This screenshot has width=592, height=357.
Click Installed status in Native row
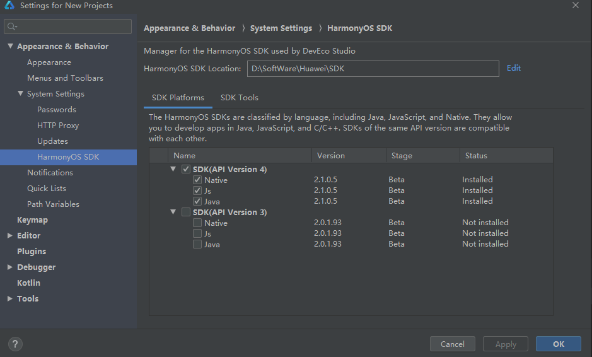(477, 179)
